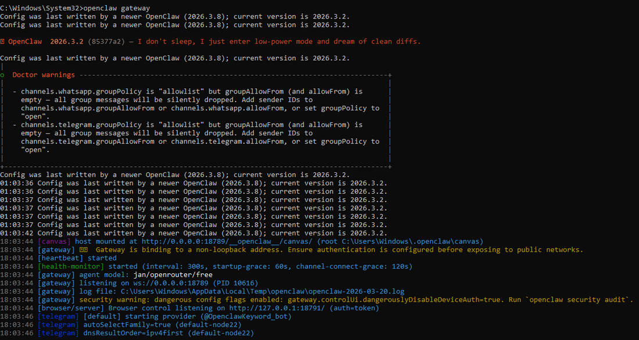
Task: Click the log file path "openclaw-2026-03-20.log"
Action: 357,291
